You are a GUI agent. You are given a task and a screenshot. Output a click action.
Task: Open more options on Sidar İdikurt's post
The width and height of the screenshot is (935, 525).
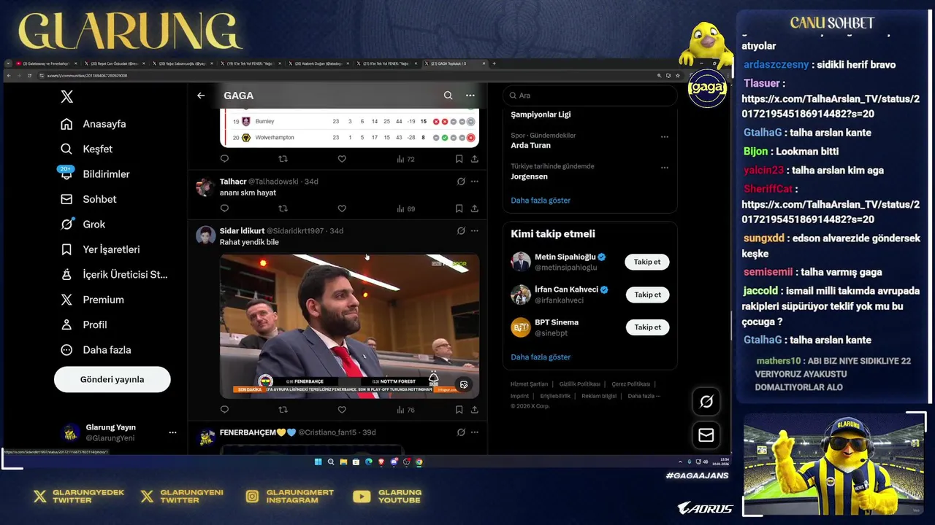click(x=475, y=231)
